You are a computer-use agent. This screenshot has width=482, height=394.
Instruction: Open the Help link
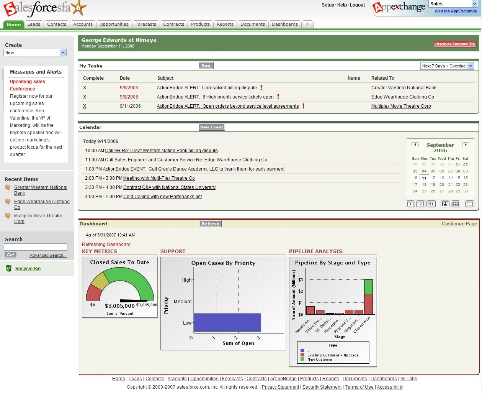(x=342, y=5)
